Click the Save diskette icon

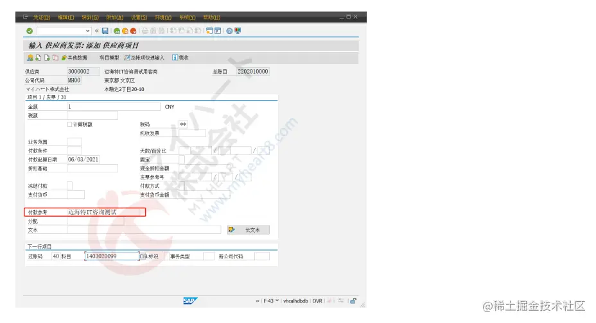click(105, 31)
